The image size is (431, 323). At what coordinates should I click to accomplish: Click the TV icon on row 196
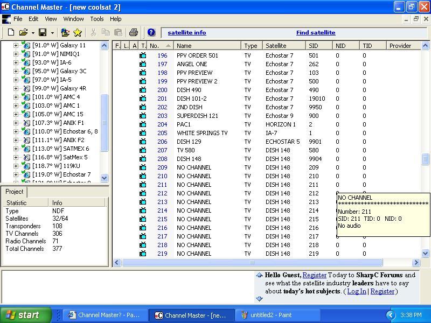coord(143,55)
